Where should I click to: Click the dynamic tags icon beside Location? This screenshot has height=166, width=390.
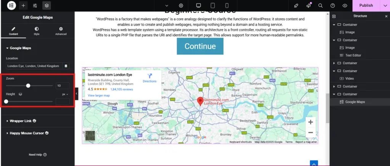coord(66,66)
